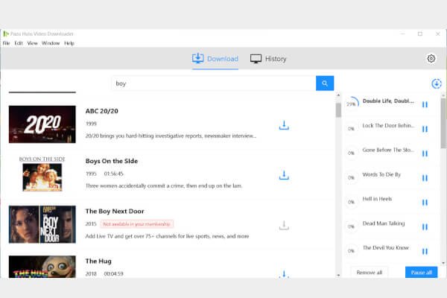Click the 'Gone Before The Sto...' queue entry

pyautogui.click(x=388, y=150)
